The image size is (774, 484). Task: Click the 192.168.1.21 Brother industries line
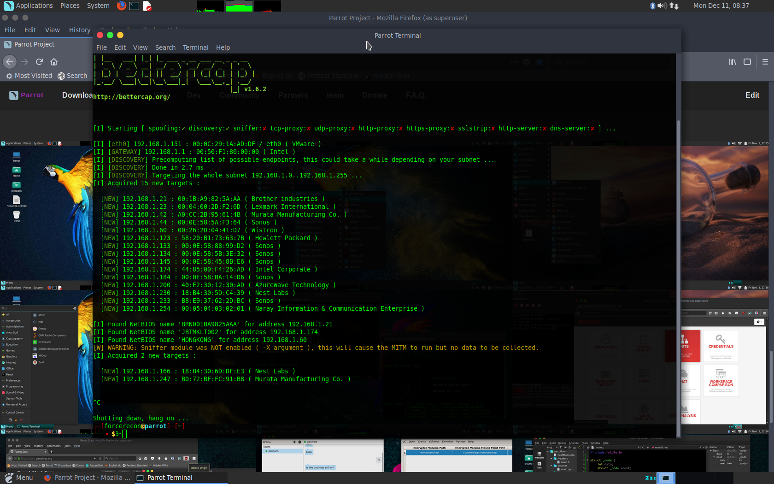click(212, 199)
